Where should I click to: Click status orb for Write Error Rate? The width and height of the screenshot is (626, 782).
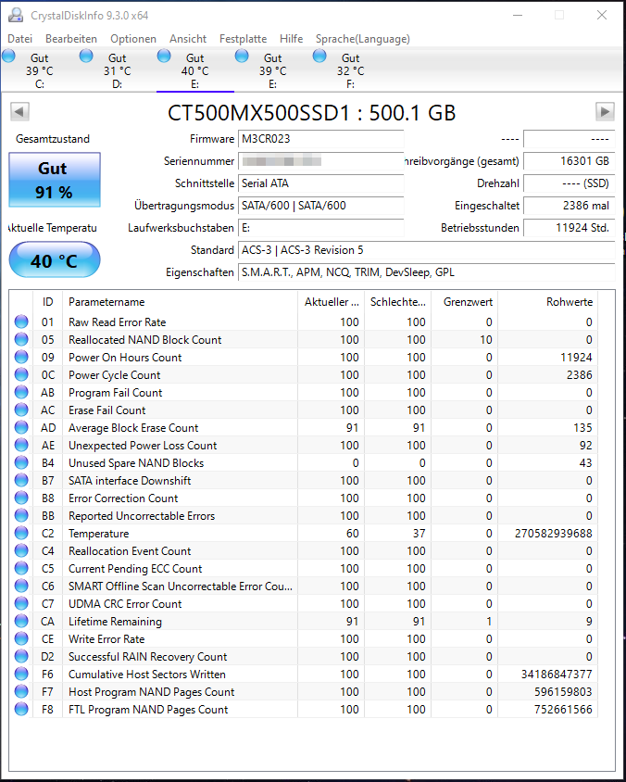click(x=21, y=639)
